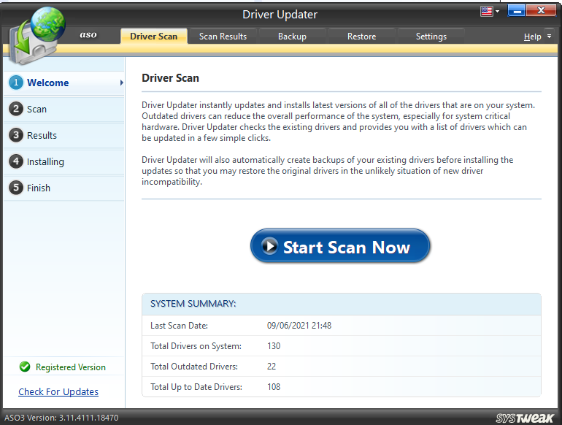Click the Total Outdated Drivers label
562x425 pixels.
click(x=194, y=367)
